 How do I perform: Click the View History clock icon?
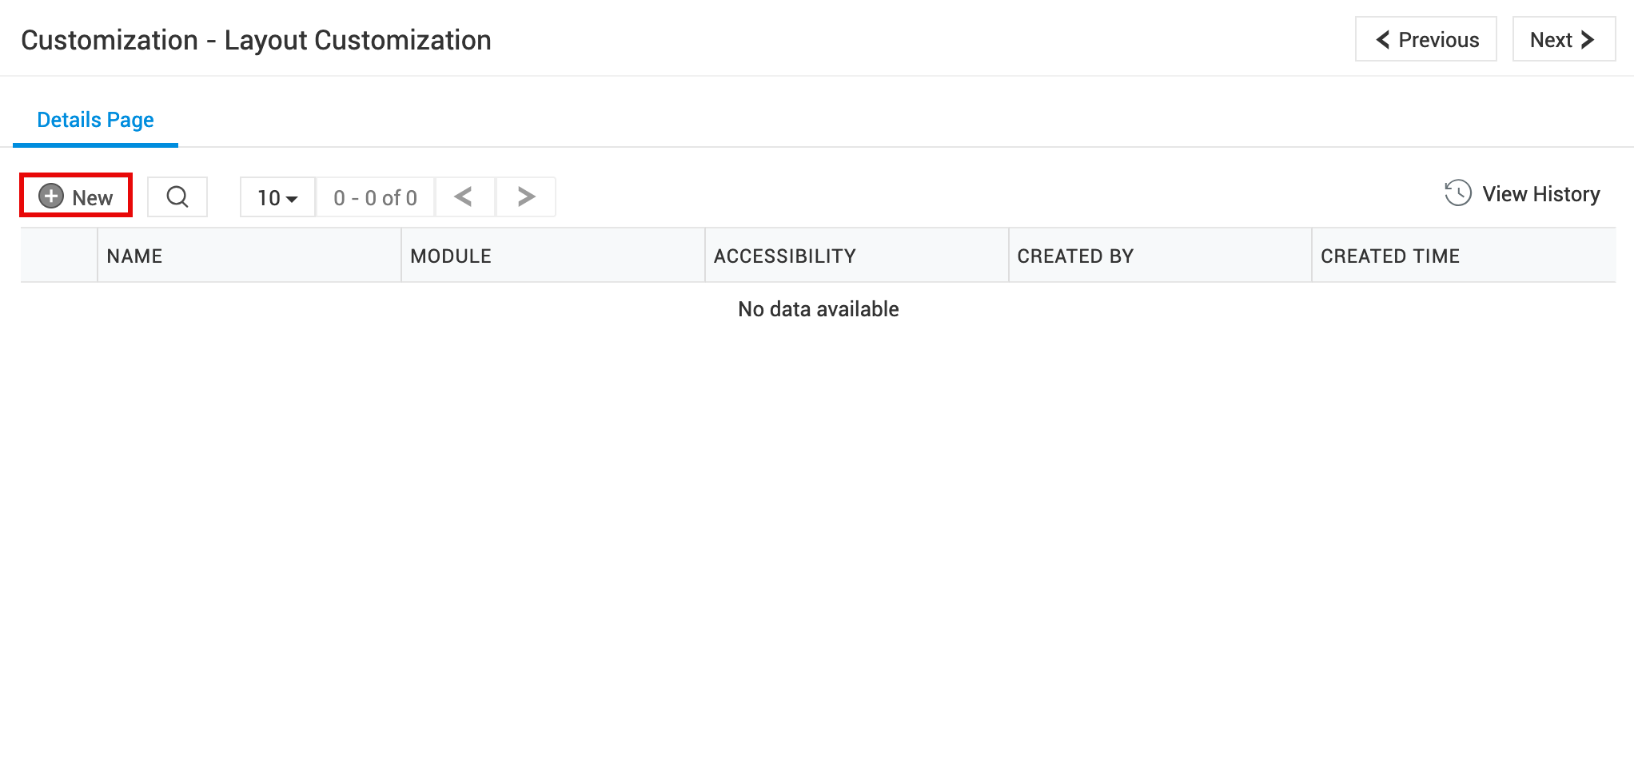[x=1458, y=193]
